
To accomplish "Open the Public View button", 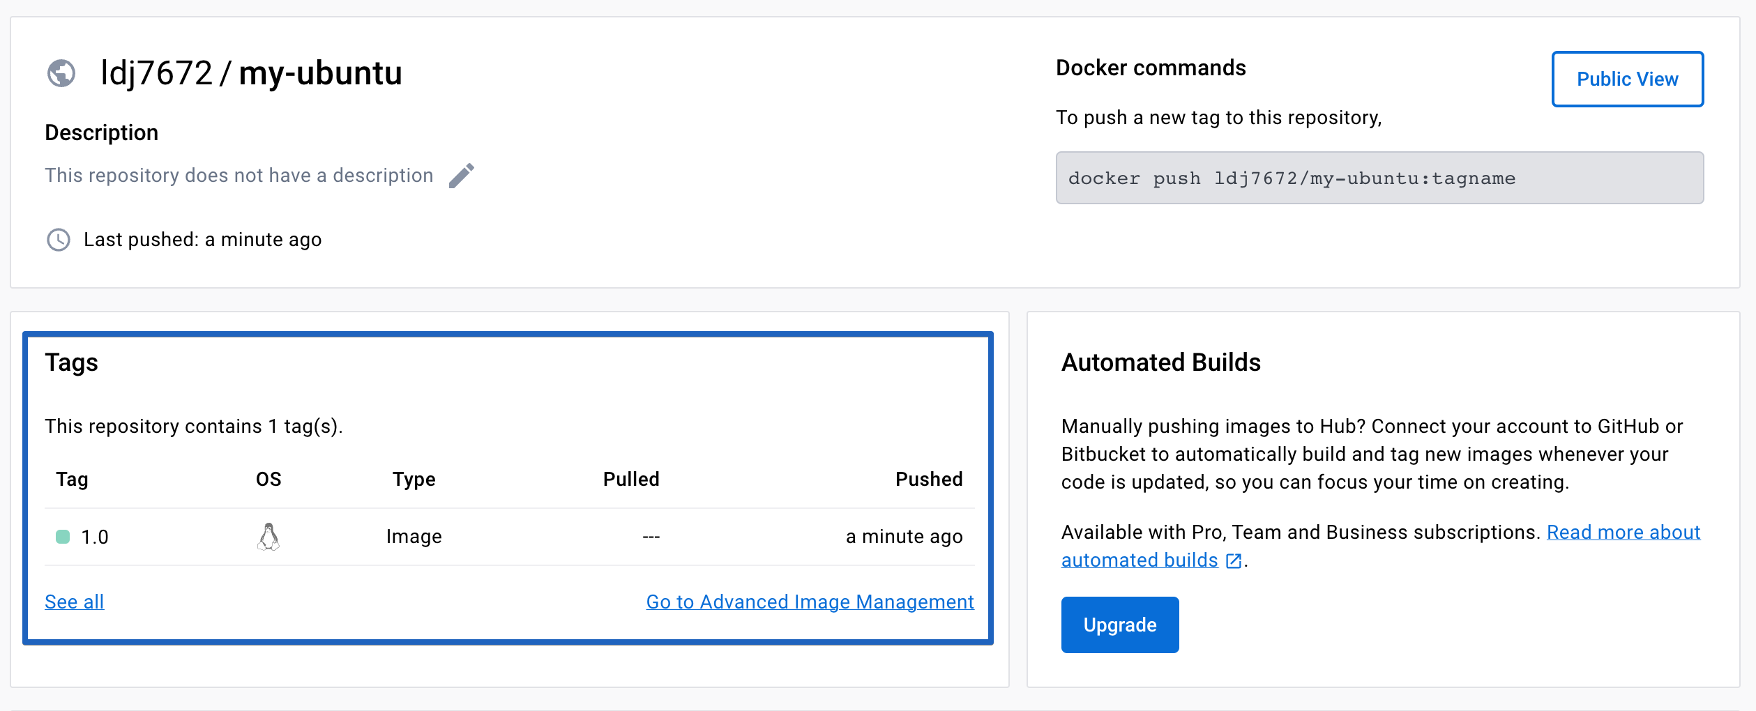I will click(1627, 79).
